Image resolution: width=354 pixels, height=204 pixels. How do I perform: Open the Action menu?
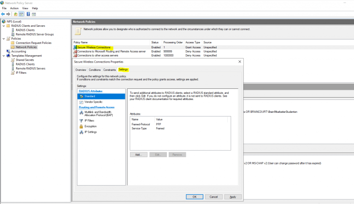pos(14,8)
